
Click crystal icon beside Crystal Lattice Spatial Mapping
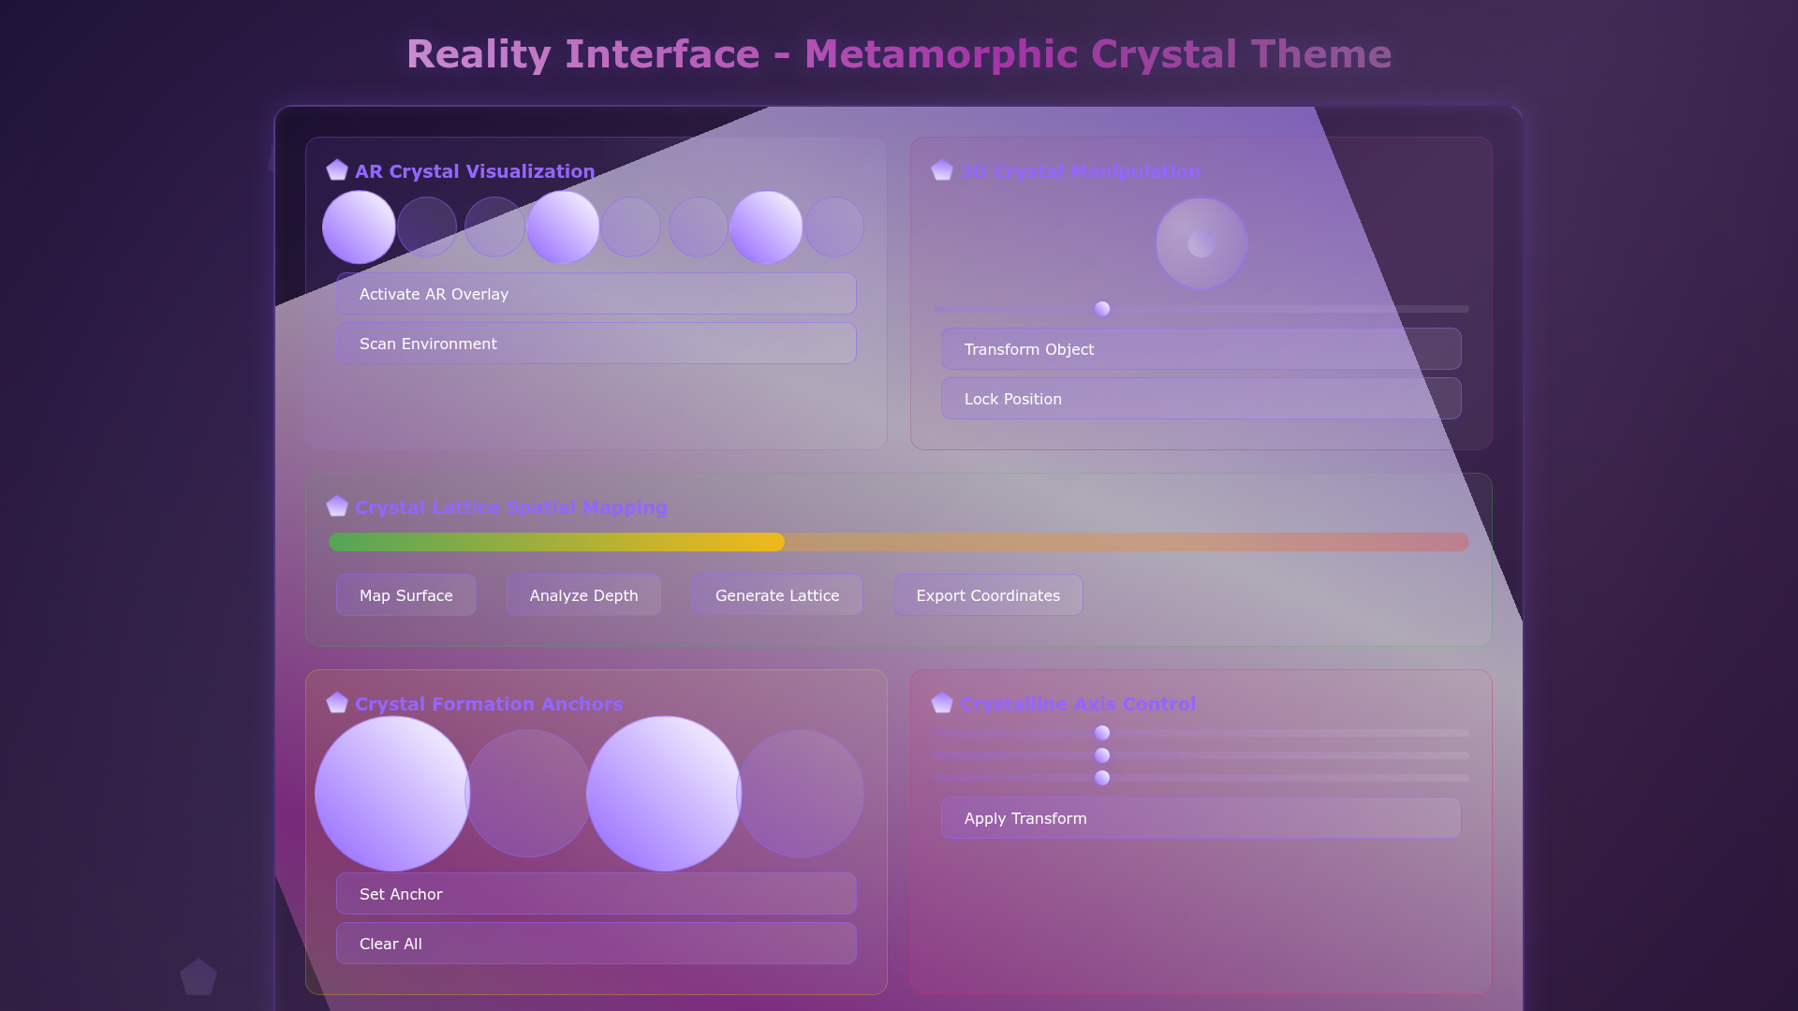(x=337, y=506)
